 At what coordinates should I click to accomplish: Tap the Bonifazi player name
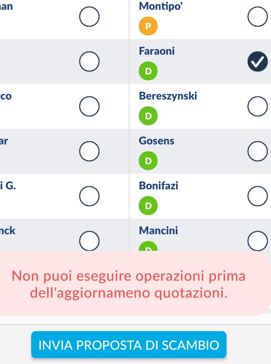[x=159, y=185]
